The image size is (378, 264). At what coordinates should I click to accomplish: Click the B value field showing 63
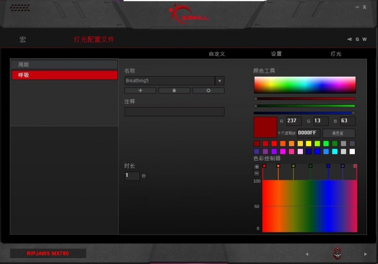click(348, 121)
